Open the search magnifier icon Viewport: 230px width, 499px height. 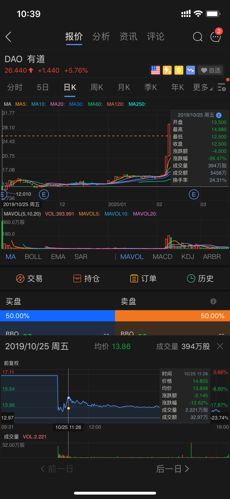click(197, 37)
